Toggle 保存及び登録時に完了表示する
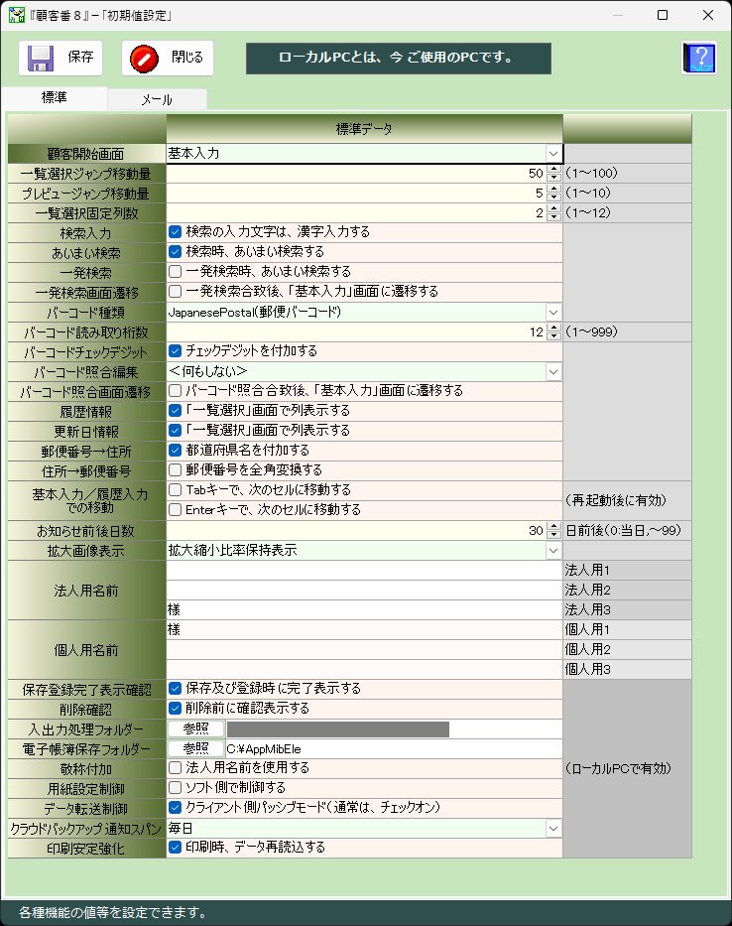732x926 pixels. [175, 689]
